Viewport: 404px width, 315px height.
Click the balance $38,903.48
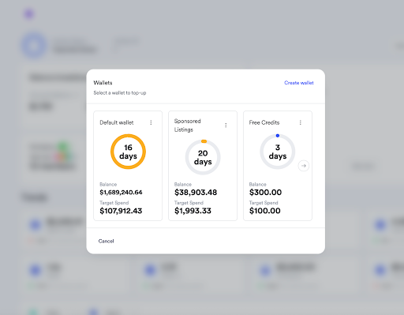[x=196, y=193]
